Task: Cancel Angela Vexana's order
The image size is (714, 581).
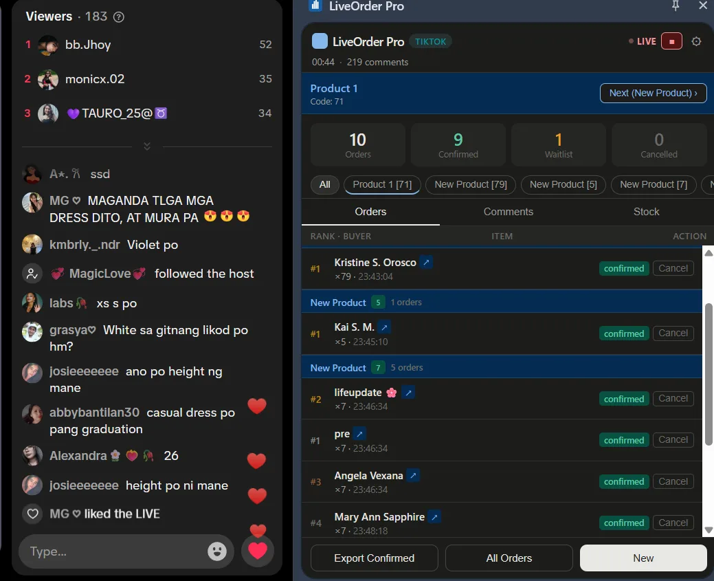Action: click(x=673, y=482)
